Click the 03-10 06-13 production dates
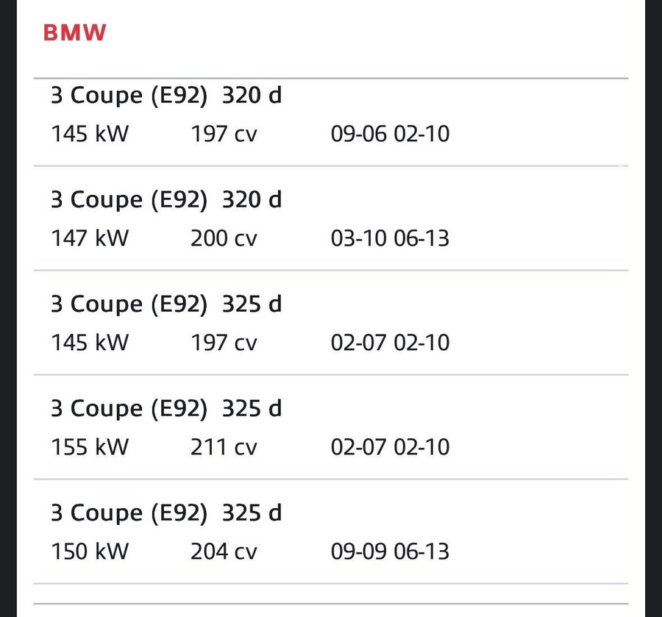This screenshot has height=617, width=662. pyautogui.click(x=390, y=238)
